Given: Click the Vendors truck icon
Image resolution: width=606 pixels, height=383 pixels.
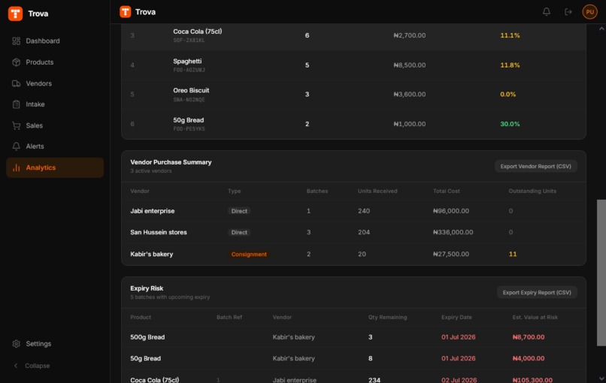Looking at the screenshot, I should point(17,83).
